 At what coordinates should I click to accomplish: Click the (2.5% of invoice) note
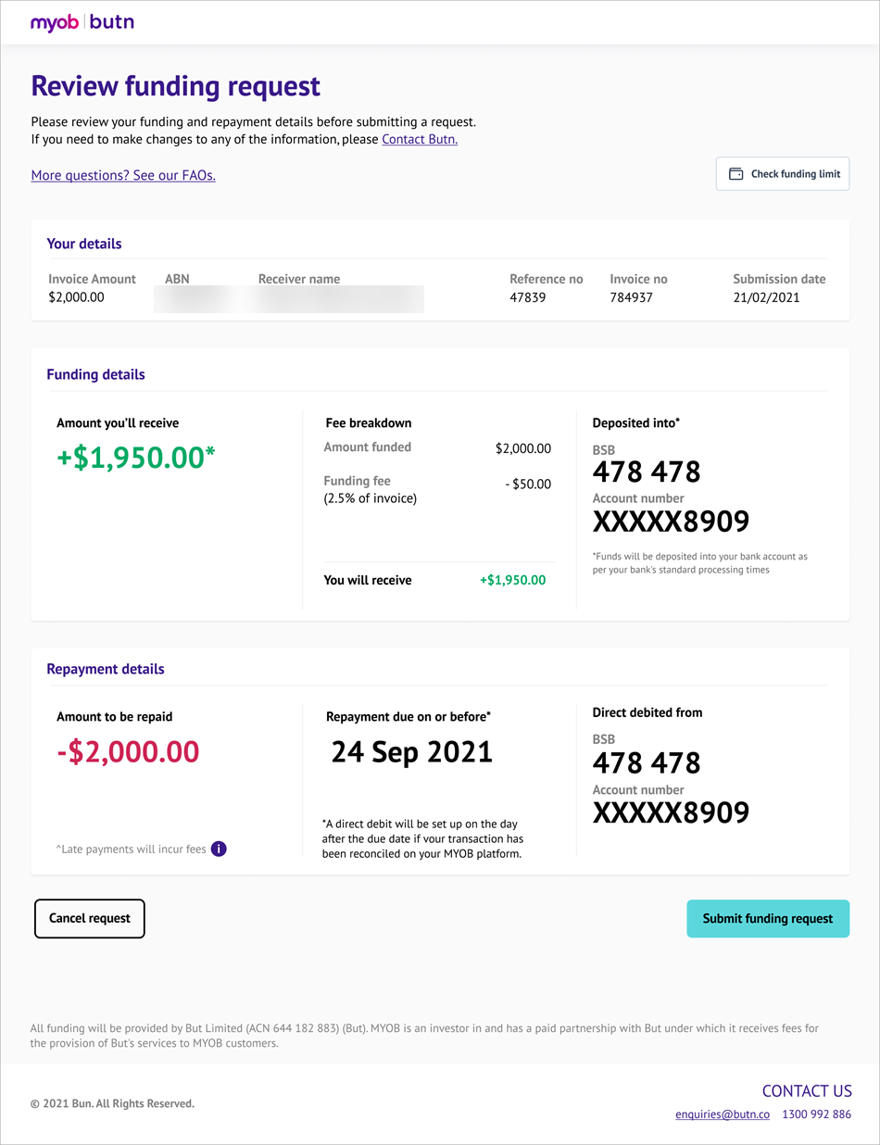tap(371, 498)
